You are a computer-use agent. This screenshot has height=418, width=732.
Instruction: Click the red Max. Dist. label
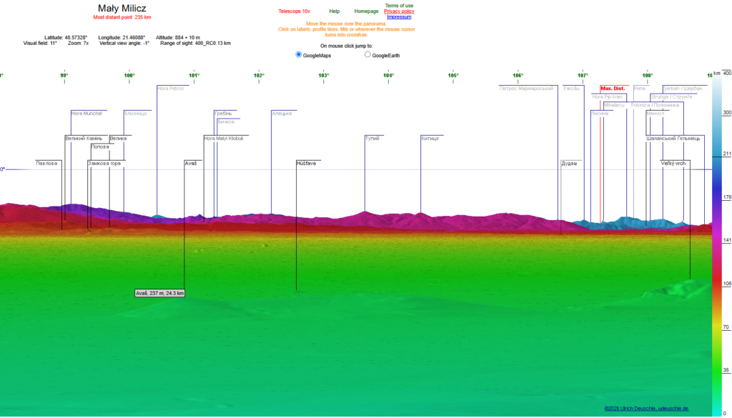(613, 88)
